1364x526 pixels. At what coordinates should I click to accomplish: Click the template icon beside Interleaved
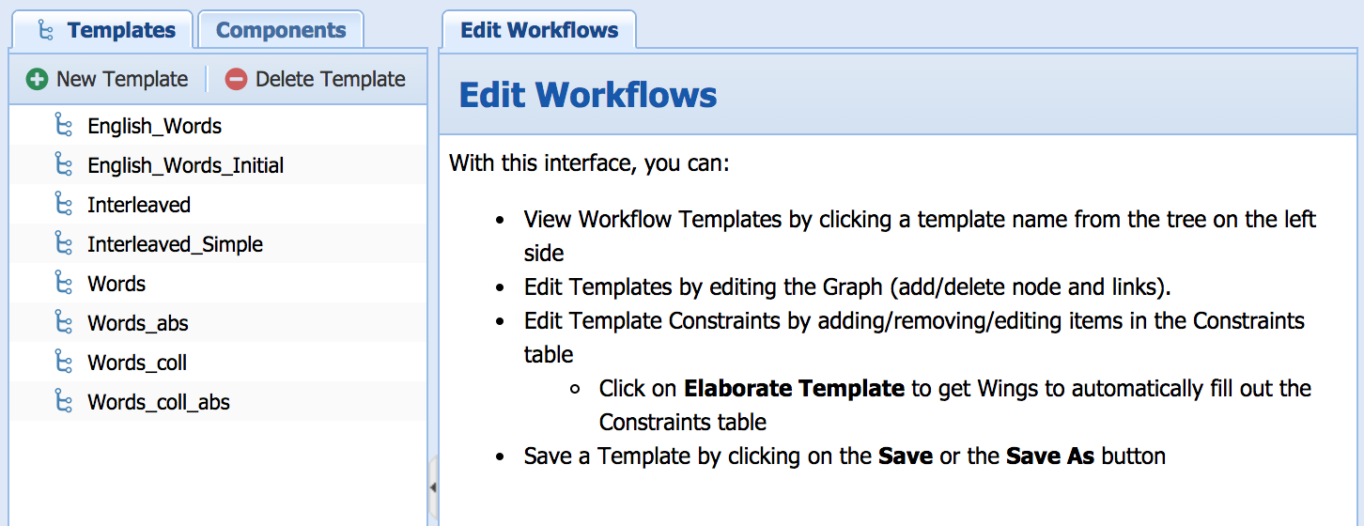(64, 205)
